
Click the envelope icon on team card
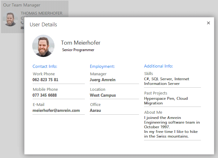22,28
